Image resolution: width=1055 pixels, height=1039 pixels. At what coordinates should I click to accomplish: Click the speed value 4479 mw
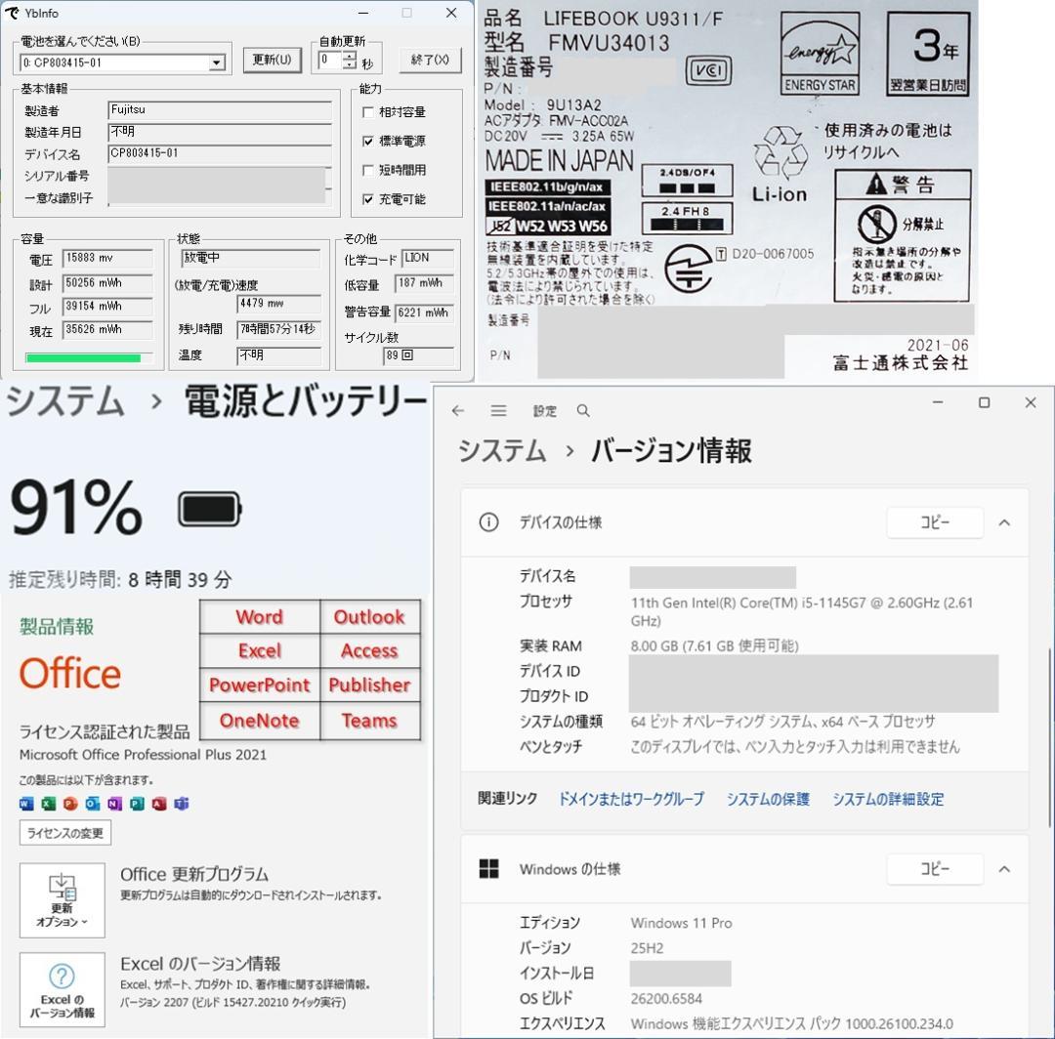pyautogui.click(x=278, y=304)
